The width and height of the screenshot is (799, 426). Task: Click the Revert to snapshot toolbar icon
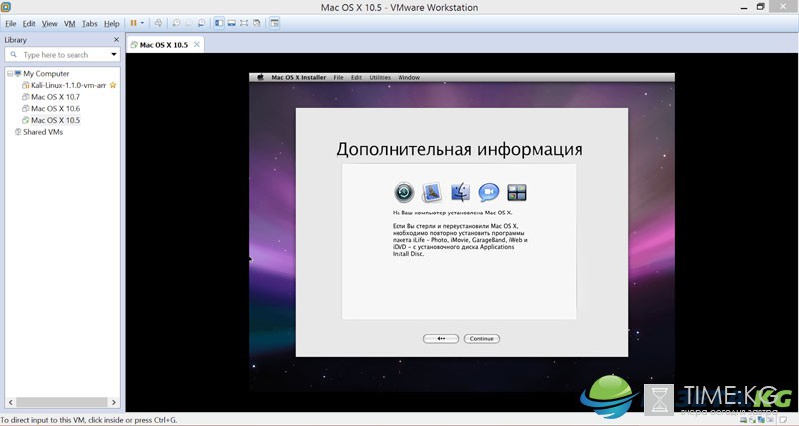pyautogui.click(x=189, y=23)
